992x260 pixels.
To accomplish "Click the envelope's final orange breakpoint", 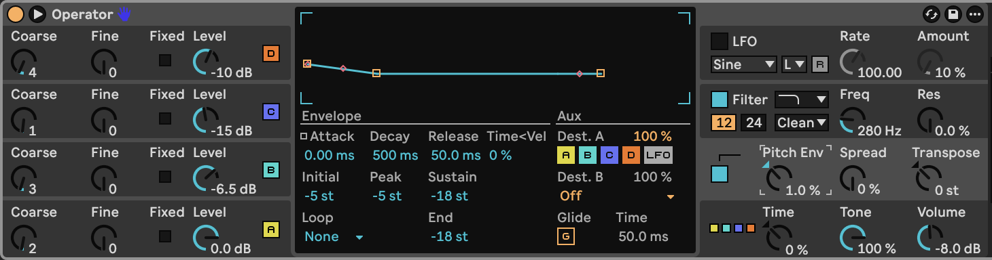I will pyautogui.click(x=601, y=73).
